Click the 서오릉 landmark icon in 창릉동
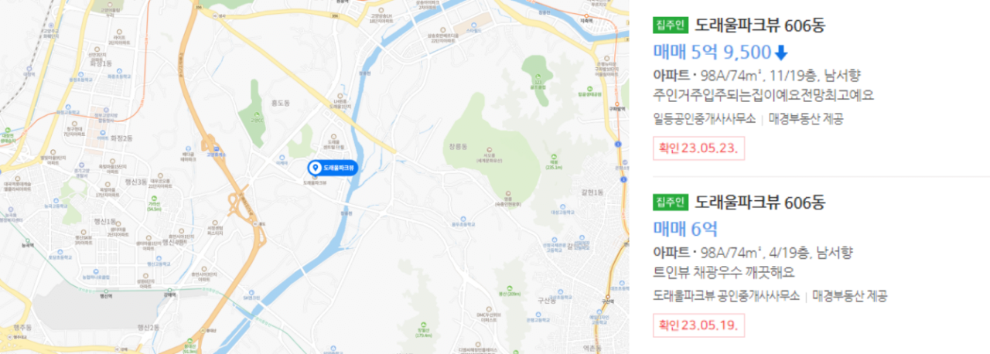The height and width of the screenshot is (354, 990). pyautogui.click(x=489, y=150)
